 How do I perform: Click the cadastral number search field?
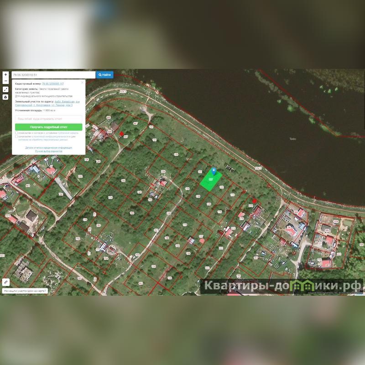pyautogui.click(x=53, y=75)
